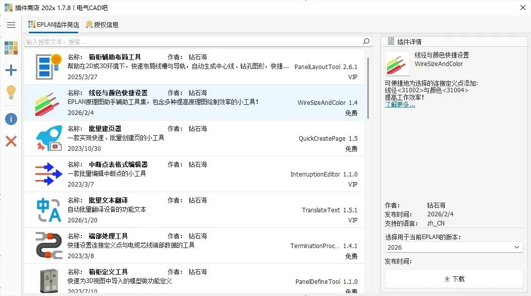Click the PanelDefineTool 1.1.0 text
Image resolution: width=531 pixels, height=296 pixels.
pos(326,282)
